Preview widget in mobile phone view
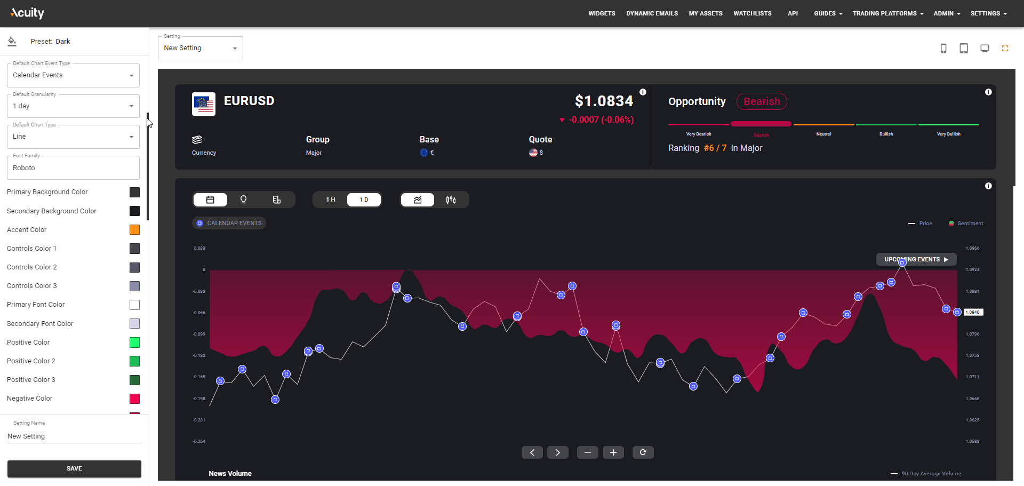 943,48
